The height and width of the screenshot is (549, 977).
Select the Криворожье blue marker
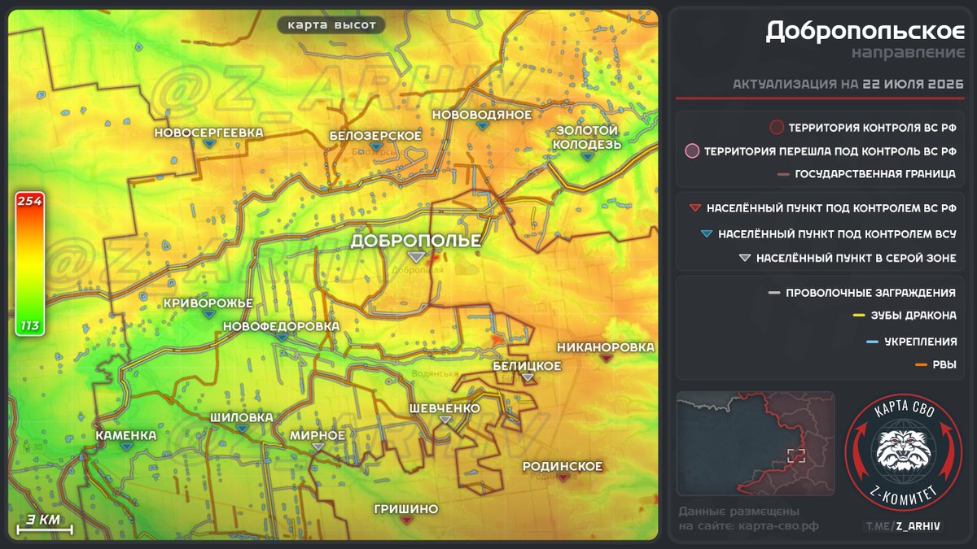click(208, 316)
